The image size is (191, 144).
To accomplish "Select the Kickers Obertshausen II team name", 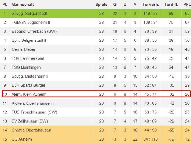I will tap(33, 103).
